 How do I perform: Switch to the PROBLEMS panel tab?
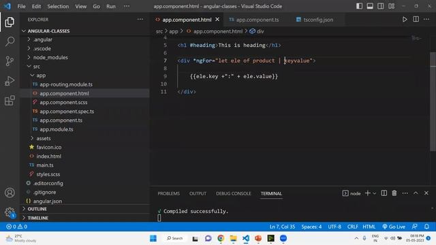click(x=168, y=193)
